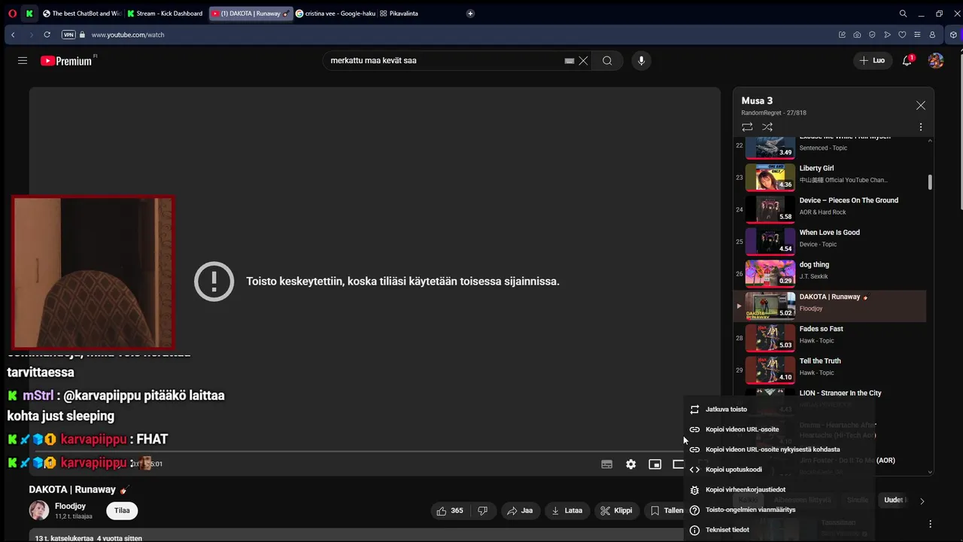Open the browser profile icon
Viewport: 963px width, 542px height.
(932, 35)
